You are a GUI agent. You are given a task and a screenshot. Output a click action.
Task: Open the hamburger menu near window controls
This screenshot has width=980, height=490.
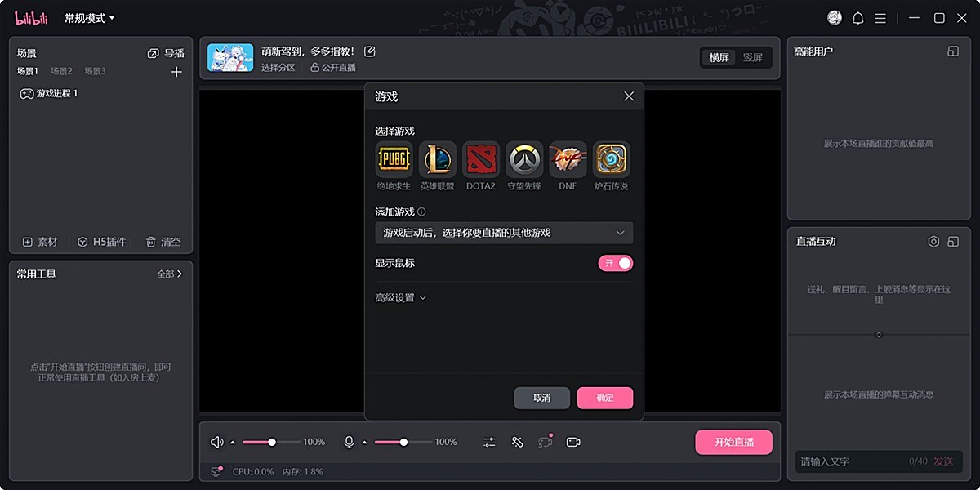pos(880,17)
